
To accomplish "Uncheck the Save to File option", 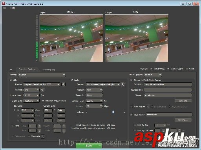I will pyautogui.click(x=132, y=115).
